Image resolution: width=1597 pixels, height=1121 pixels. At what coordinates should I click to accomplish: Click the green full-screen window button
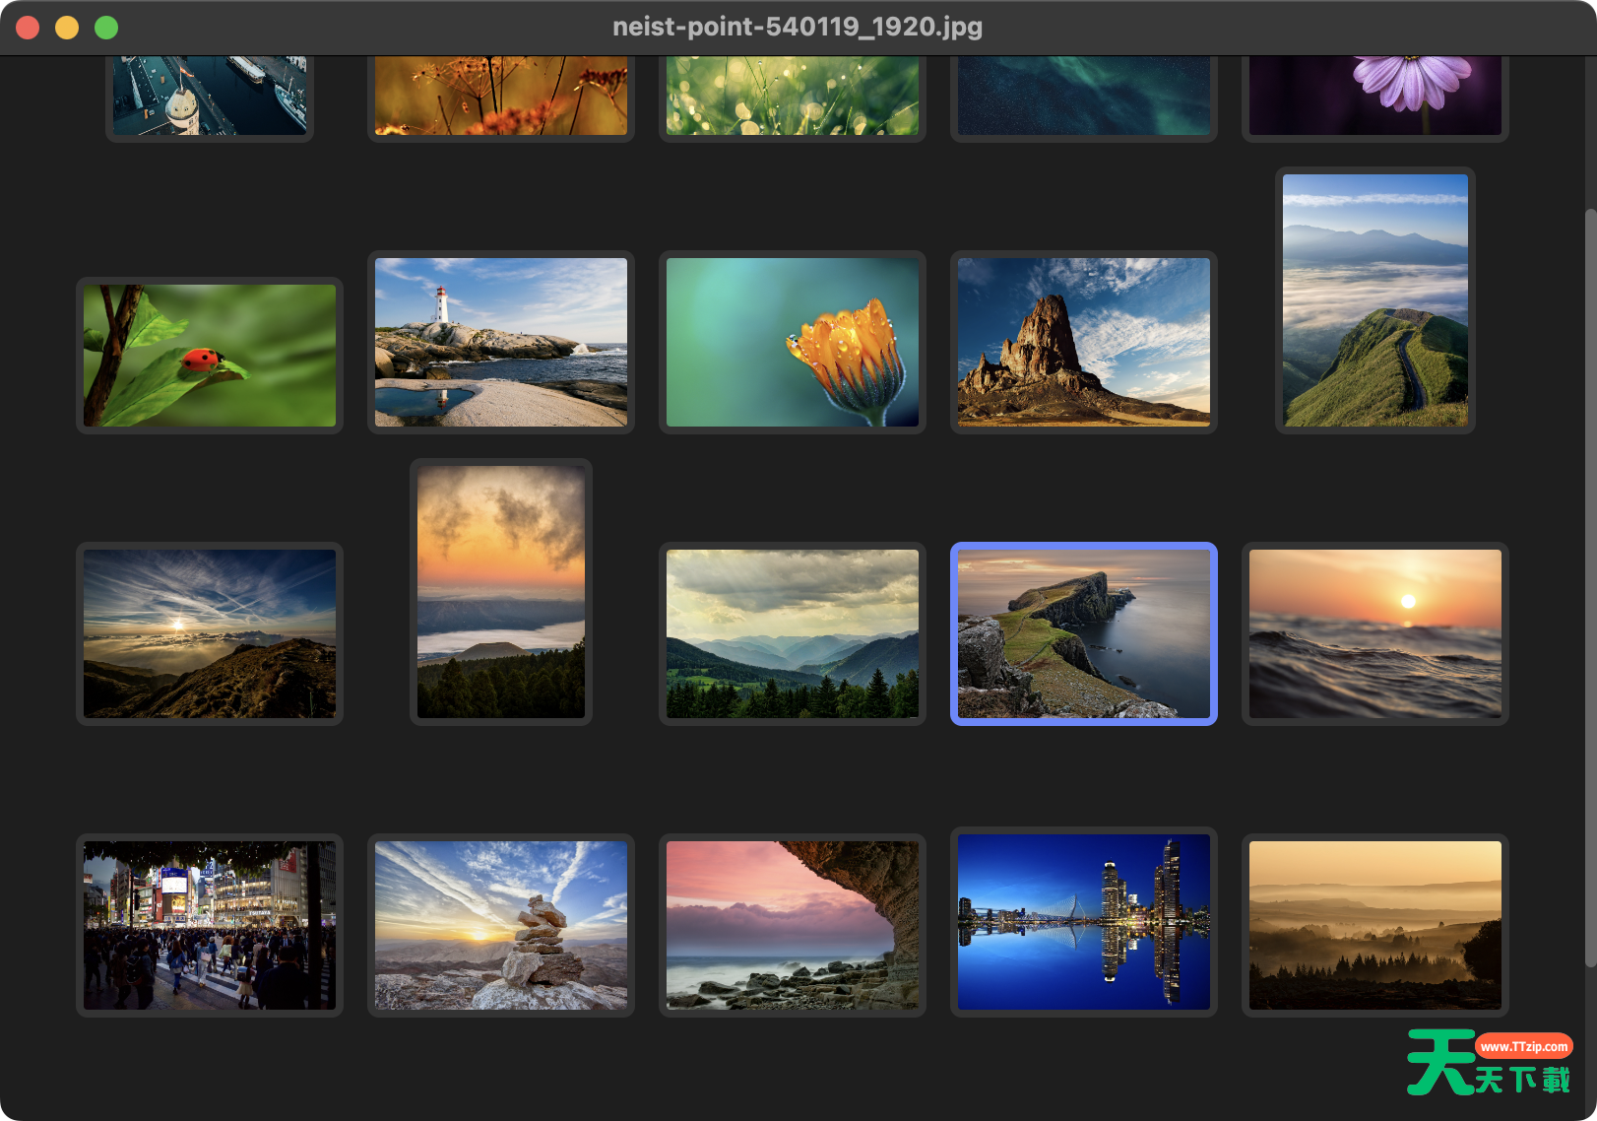point(104,28)
